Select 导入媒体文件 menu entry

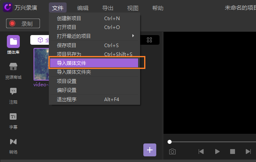94,63
